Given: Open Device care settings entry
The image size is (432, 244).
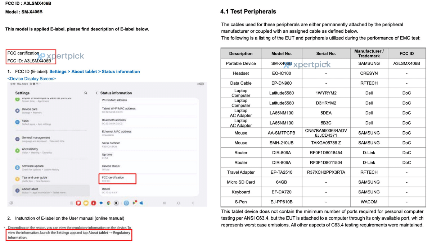Looking at the screenshot, I should click(x=51, y=111).
